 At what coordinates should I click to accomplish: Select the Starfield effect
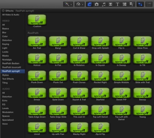100,93
